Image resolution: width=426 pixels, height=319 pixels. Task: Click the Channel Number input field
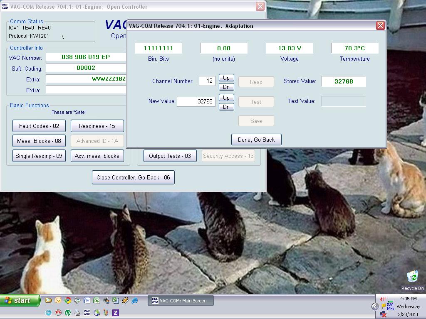[x=207, y=81]
